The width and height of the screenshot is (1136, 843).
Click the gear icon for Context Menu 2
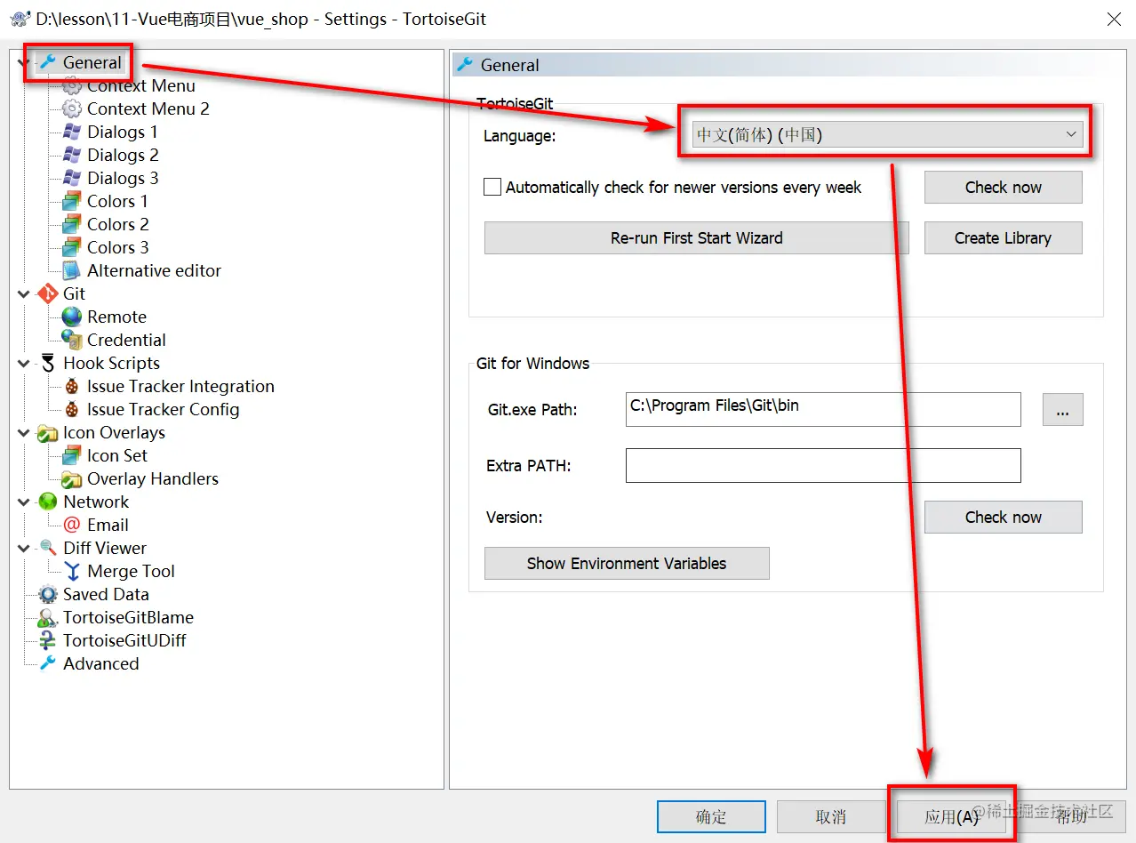(72, 108)
